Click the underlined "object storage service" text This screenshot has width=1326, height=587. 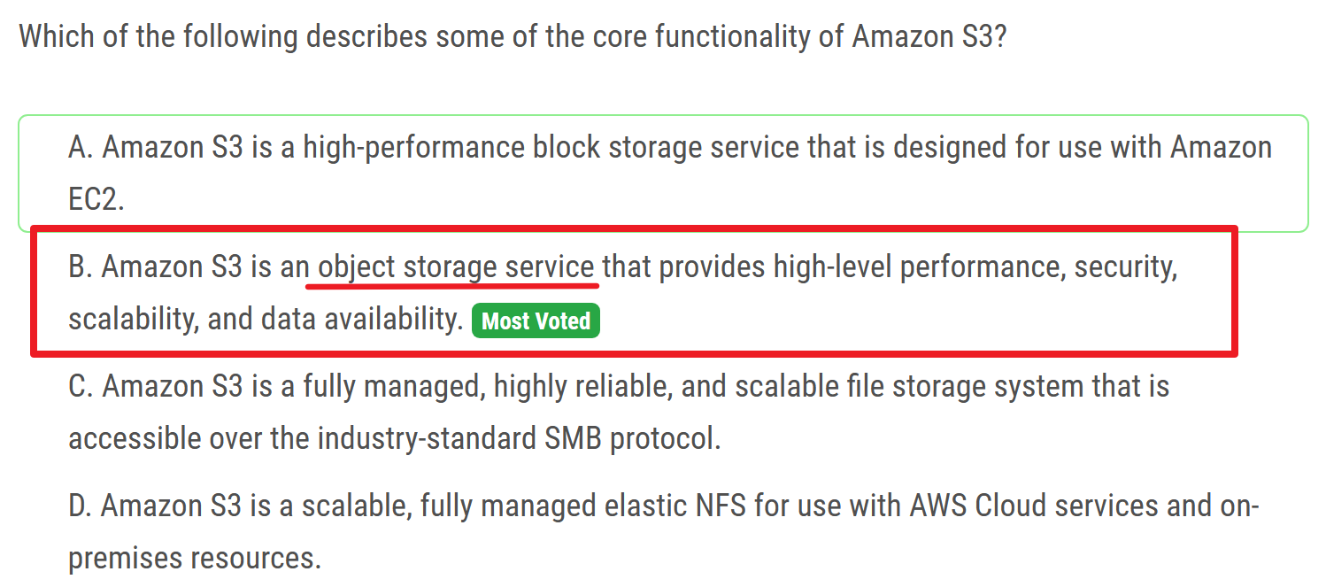(456, 266)
